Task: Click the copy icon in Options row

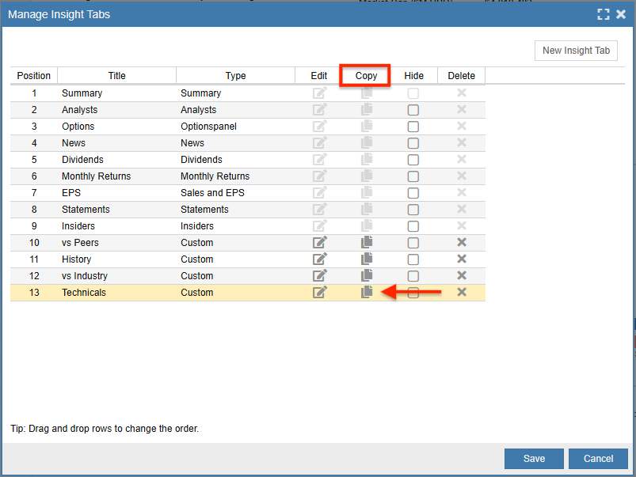Action: (367, 126)
